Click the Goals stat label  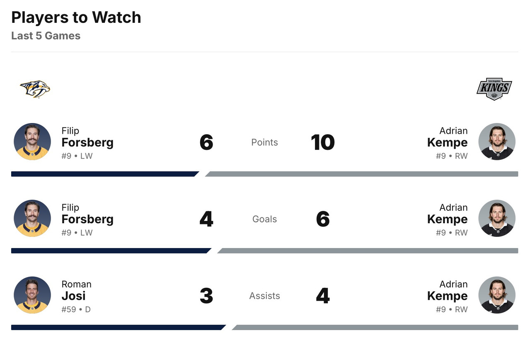tap(264, 219)
